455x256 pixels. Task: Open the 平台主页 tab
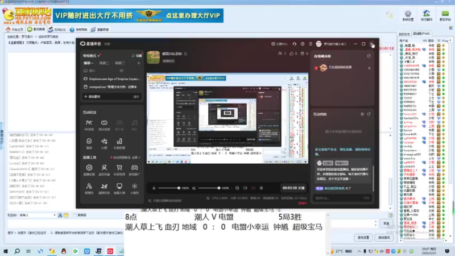[15, 30]
